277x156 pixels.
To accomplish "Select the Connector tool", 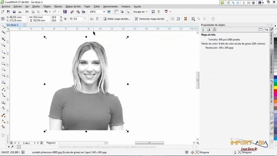I will (3, 95).
